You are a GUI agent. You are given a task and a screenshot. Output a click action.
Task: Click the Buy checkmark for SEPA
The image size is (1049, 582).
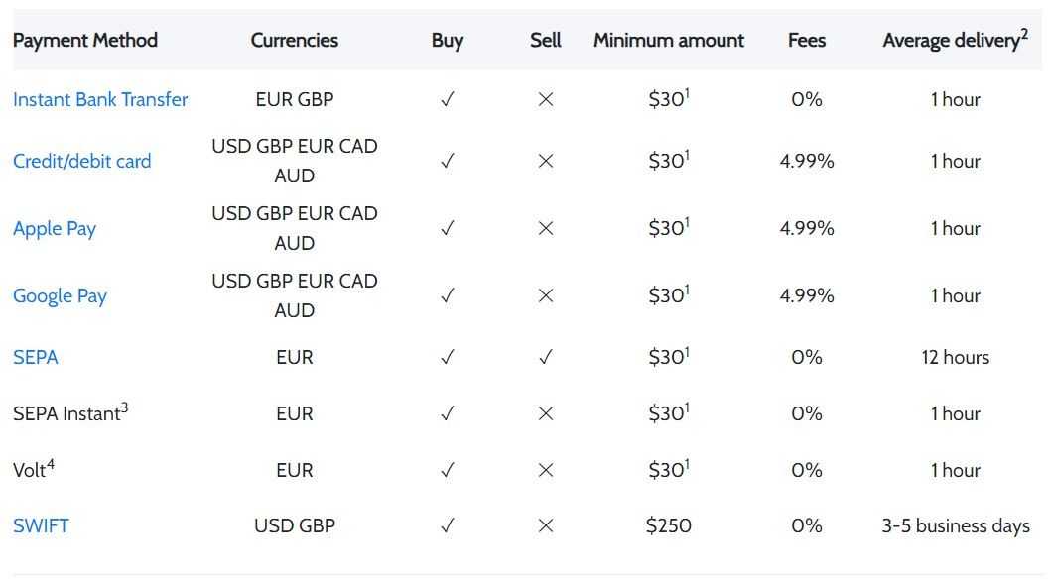pyautogui.click(x=448, y=357)
